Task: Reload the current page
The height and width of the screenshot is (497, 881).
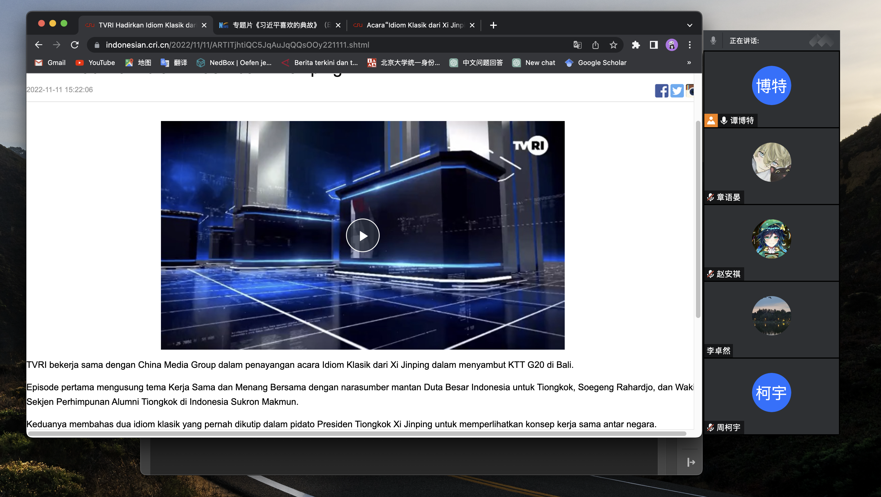Action: pos(75,45)
